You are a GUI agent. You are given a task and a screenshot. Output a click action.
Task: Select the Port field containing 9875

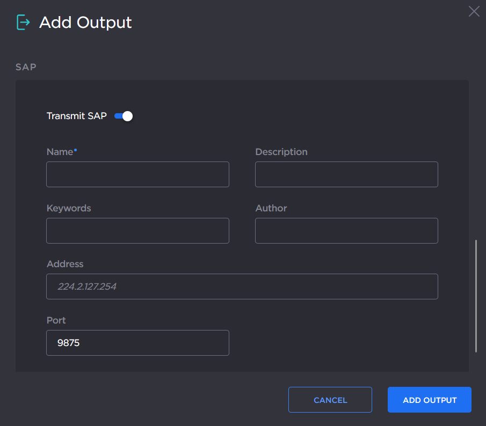[137, 343]
